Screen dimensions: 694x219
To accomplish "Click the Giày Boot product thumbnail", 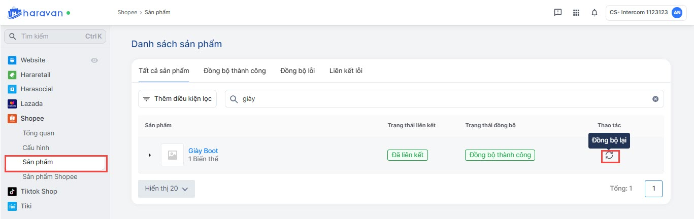I will tap(172, 155).
